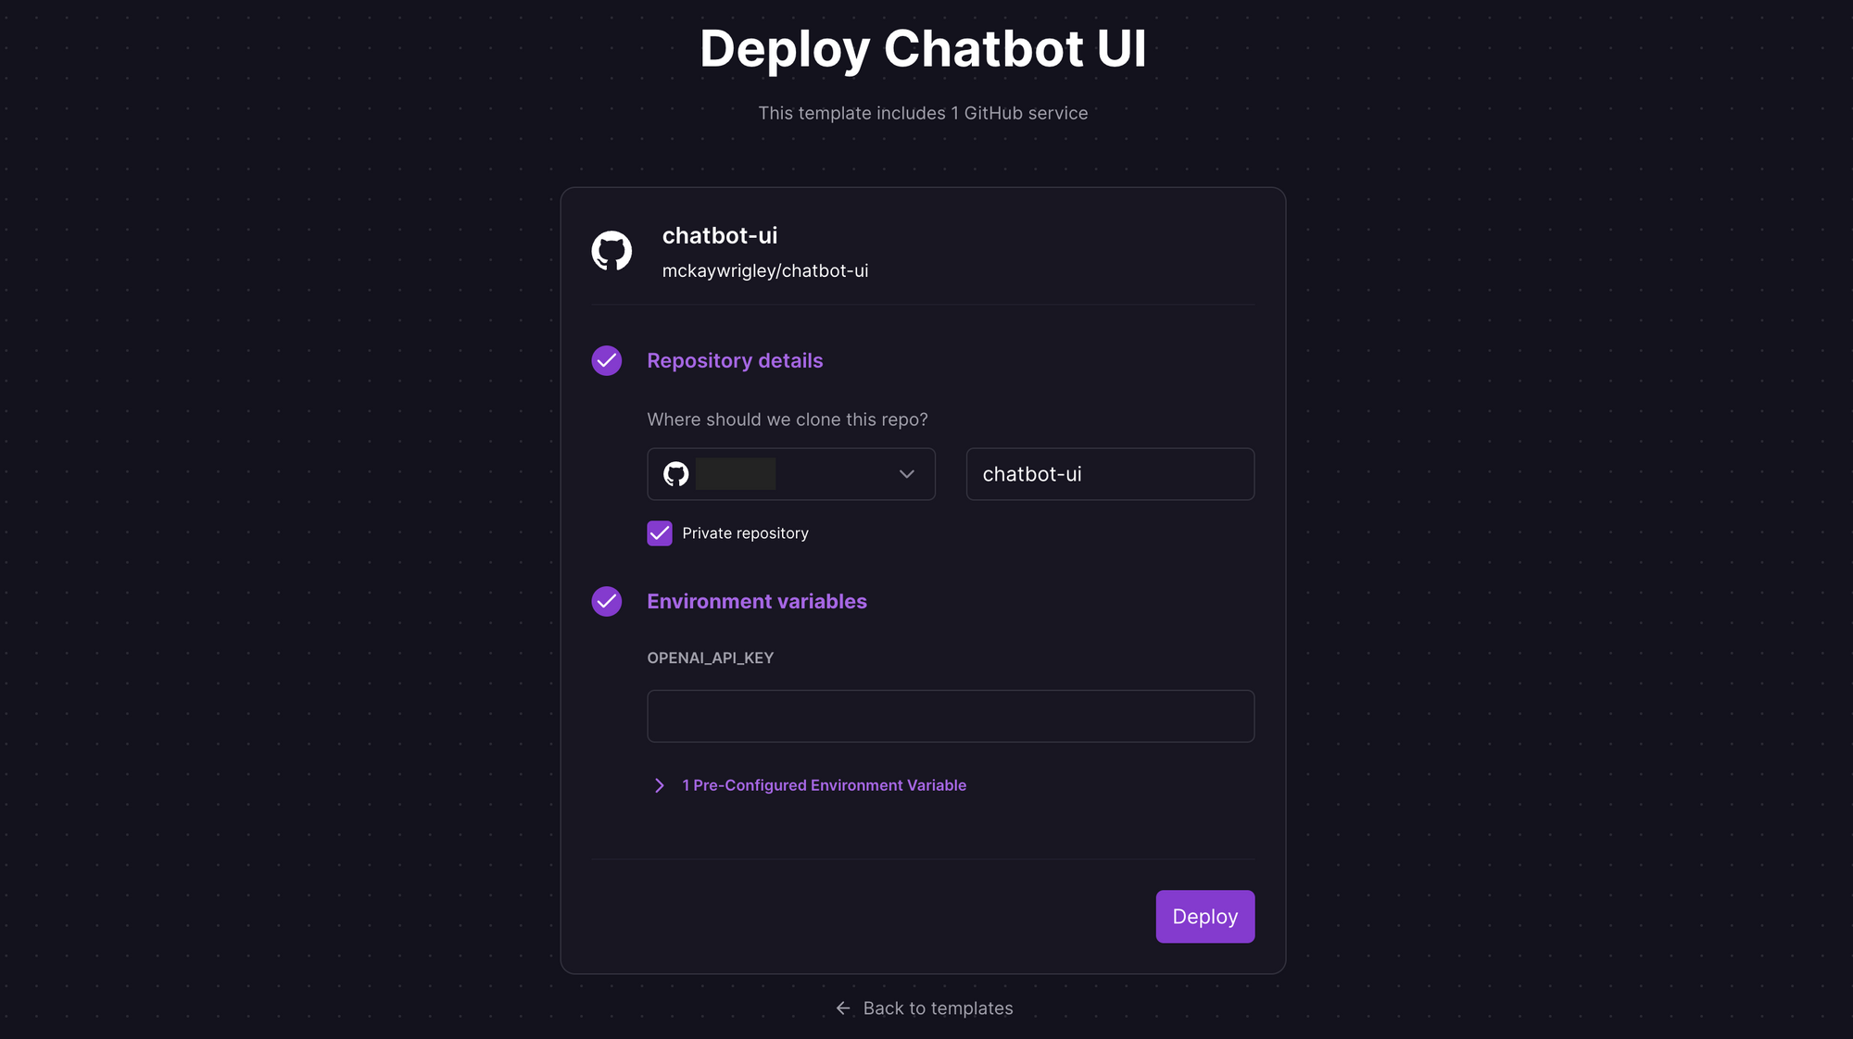
Task: Click the checkmark icon next to Environment variables
Action: 606,600
